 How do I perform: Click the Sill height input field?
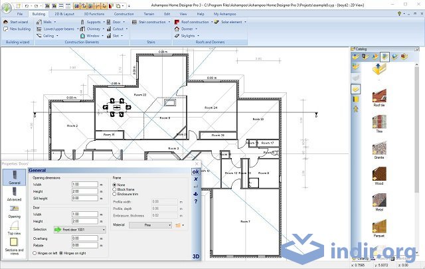pos(85,198)
